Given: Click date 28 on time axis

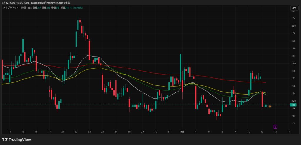Looking at the screenshot, I should coord(129,132).
